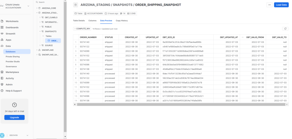The image size is (292, 139).
Task: Switch to the Table Details tab
Action: pos(79,21)
